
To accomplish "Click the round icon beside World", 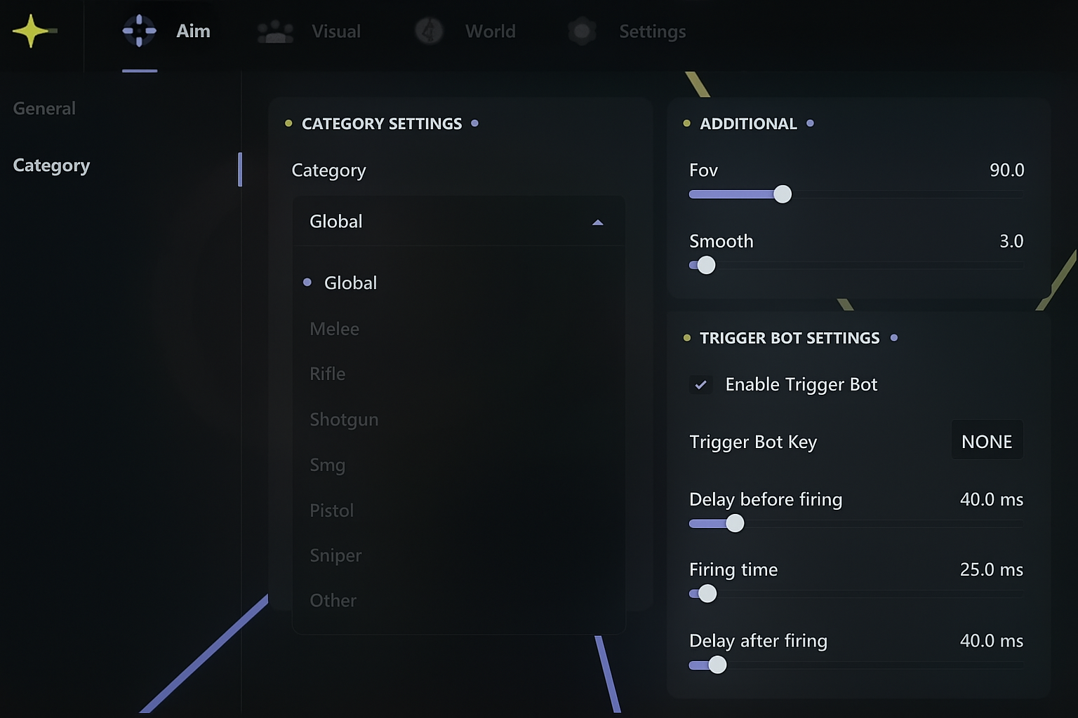I will pyautogui.click(x=429, y=31).
